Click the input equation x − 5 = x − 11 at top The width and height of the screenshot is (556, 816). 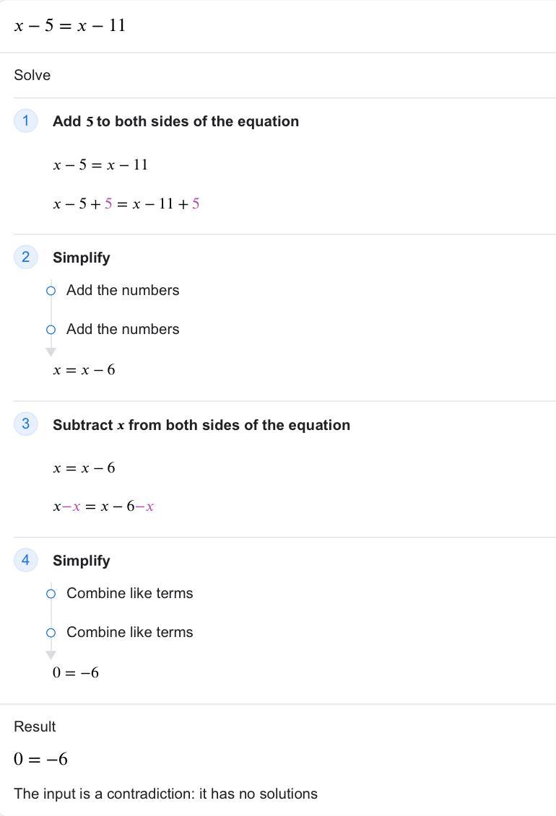pos(70,25)
